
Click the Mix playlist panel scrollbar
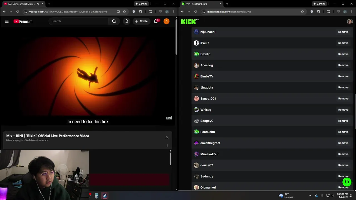(x=170, y=158)
